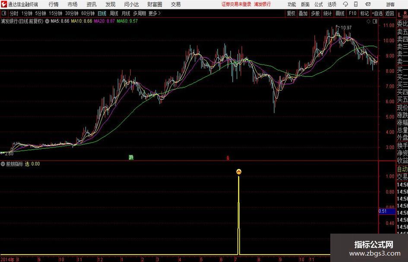Click the 通达信 app logo icon

(x=4, y=4)
